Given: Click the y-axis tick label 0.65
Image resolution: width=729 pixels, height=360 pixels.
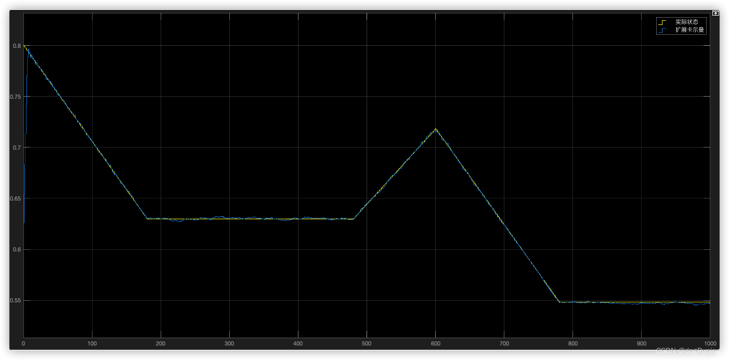Looking at the screenshot, I should click(16, 198).
